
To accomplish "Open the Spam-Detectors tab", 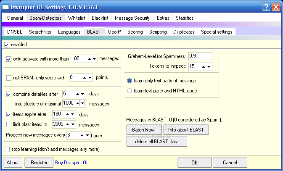I will click(45, 18).
